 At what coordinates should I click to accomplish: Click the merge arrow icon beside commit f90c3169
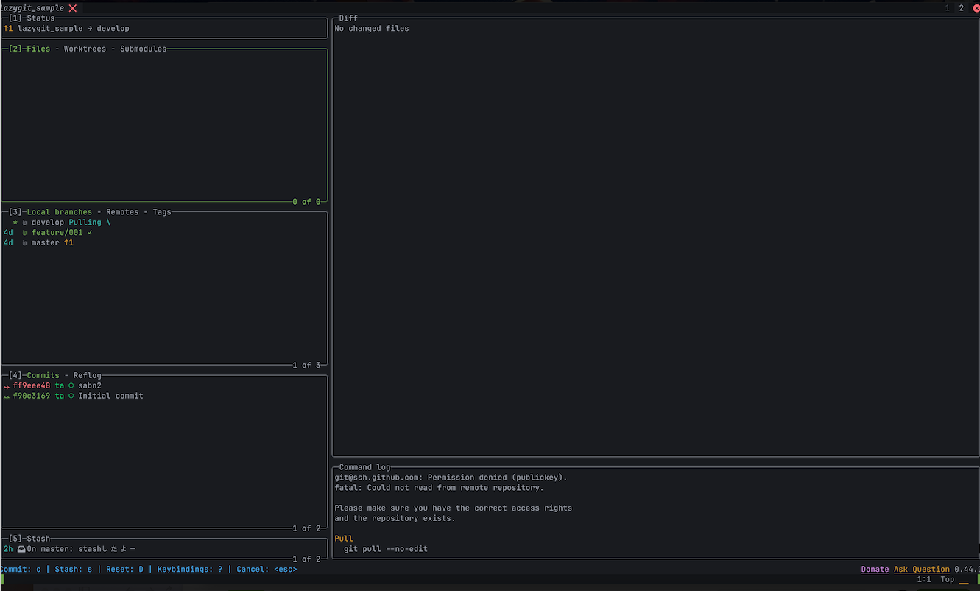(7, 396)
